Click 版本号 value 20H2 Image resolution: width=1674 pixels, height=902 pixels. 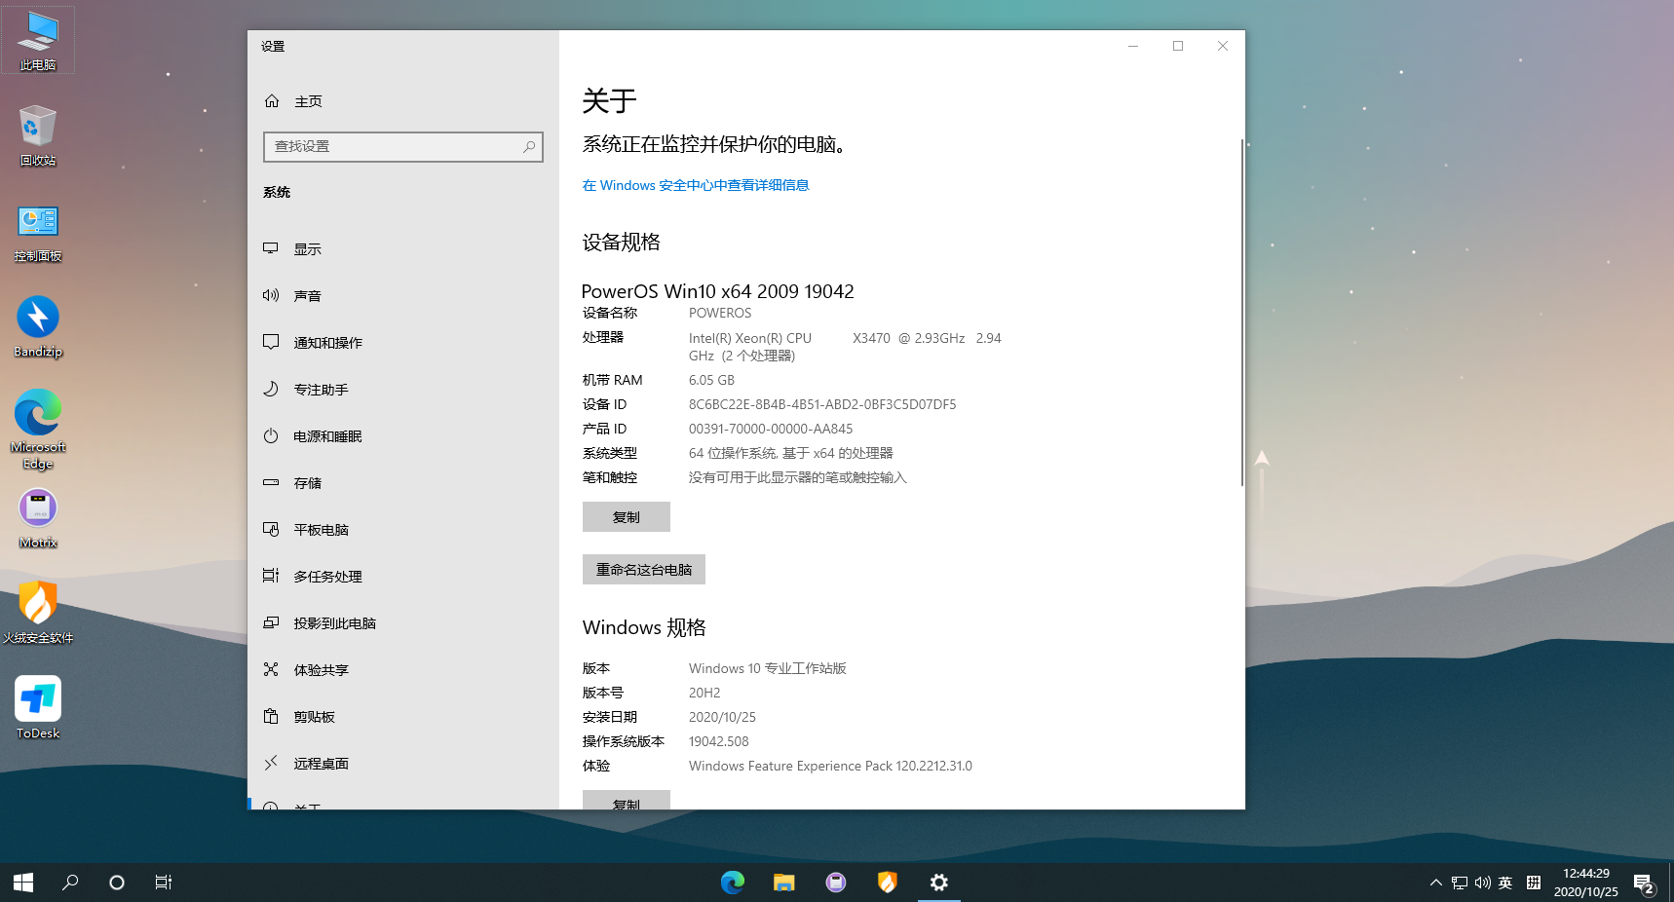point(704,693)
